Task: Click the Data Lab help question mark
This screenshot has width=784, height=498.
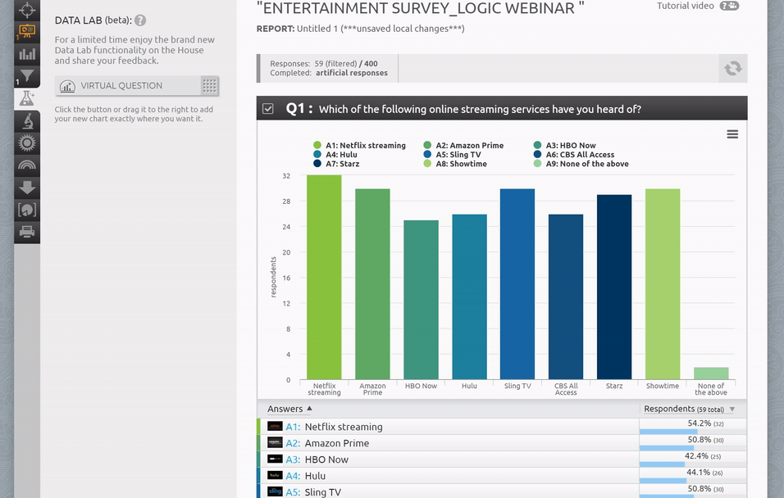Action: [x=140, y=20]
